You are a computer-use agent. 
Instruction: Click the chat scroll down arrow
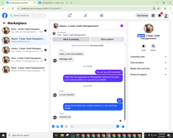125,121
